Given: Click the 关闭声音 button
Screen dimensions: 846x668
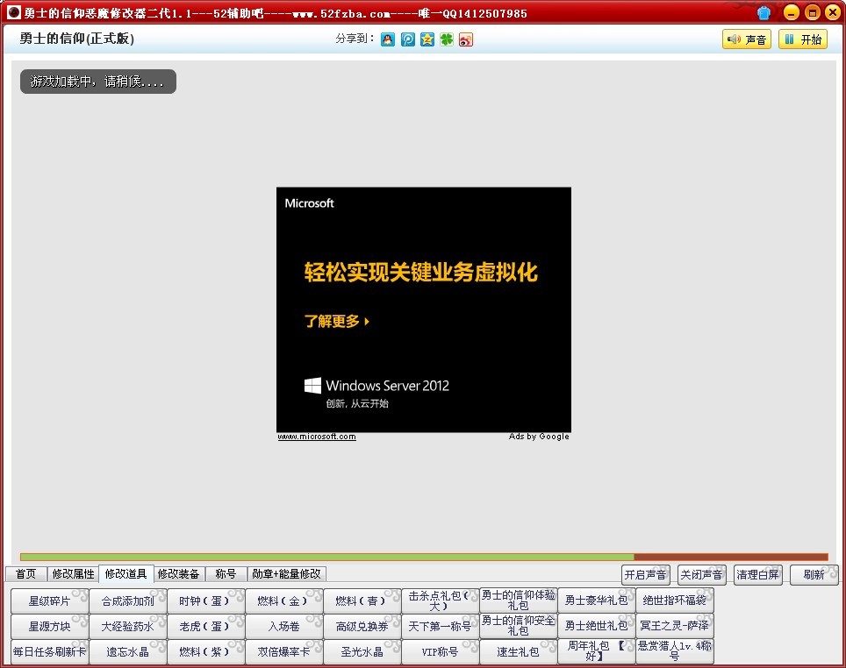Looking at the screenshot, I should (x=701, y=575).
